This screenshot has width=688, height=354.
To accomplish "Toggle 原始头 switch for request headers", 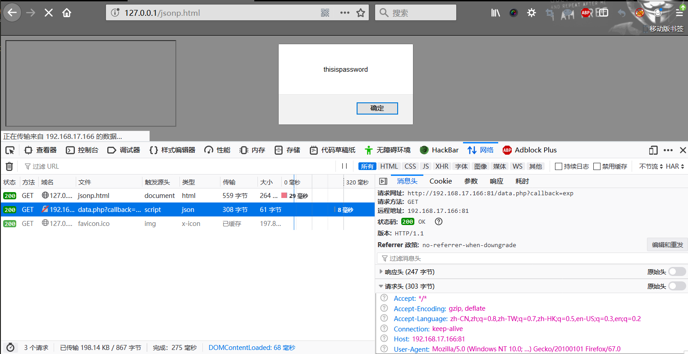I will pos(677,286).
